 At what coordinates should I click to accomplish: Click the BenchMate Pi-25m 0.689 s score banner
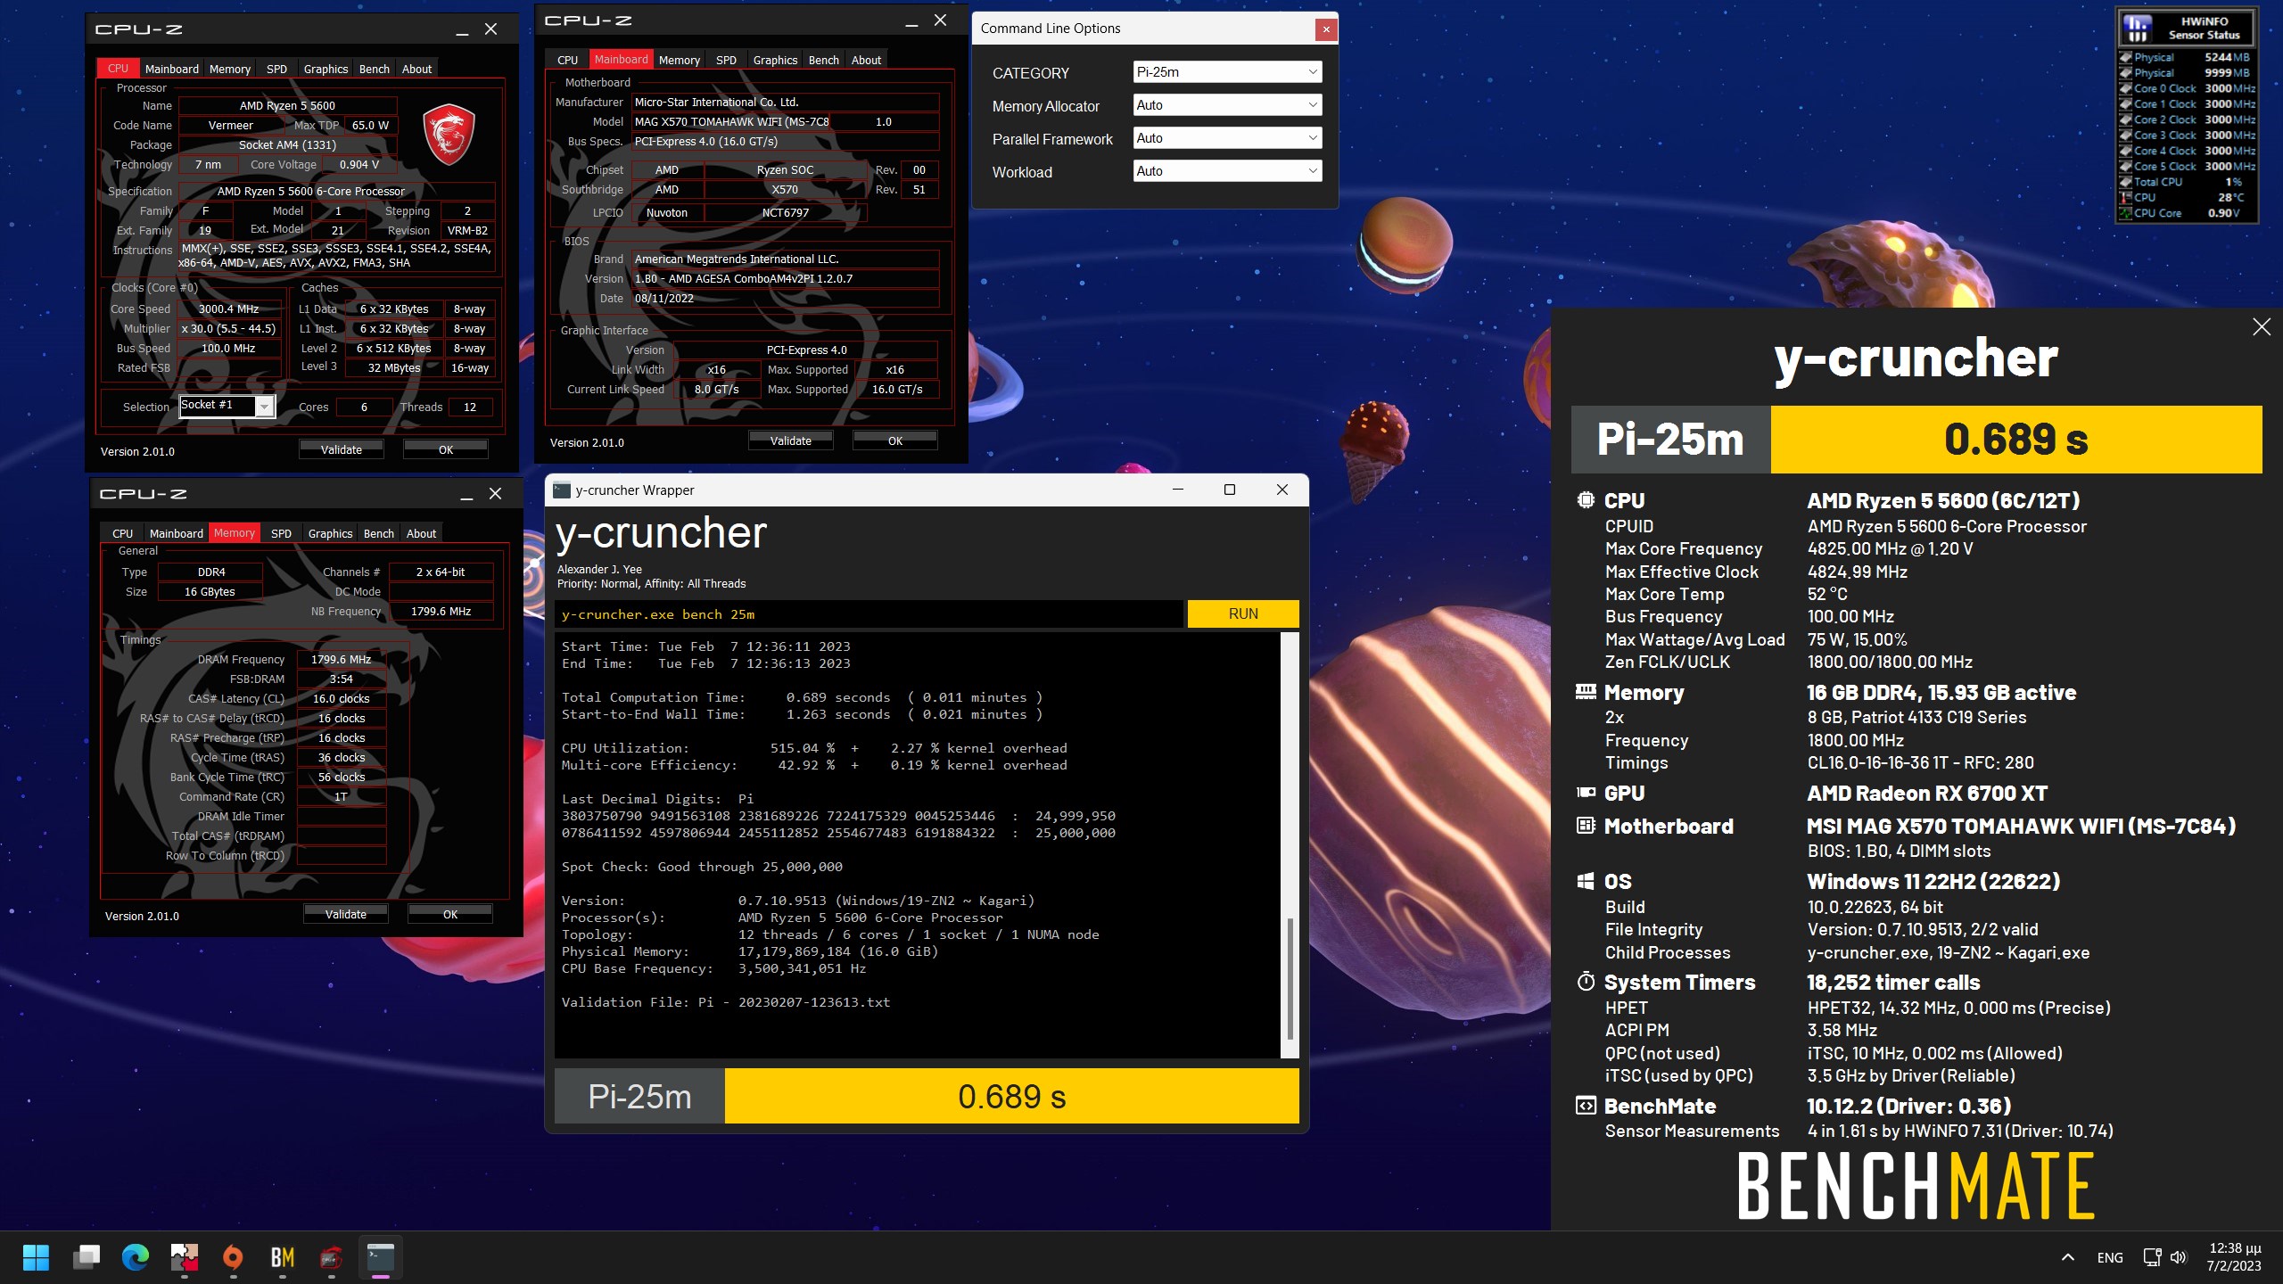pos(1916,440)
